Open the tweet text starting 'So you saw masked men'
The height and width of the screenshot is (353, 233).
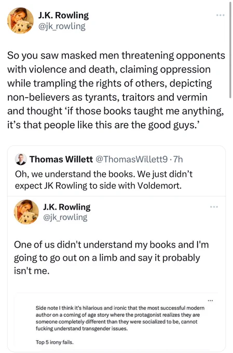[x=116, y=90]
